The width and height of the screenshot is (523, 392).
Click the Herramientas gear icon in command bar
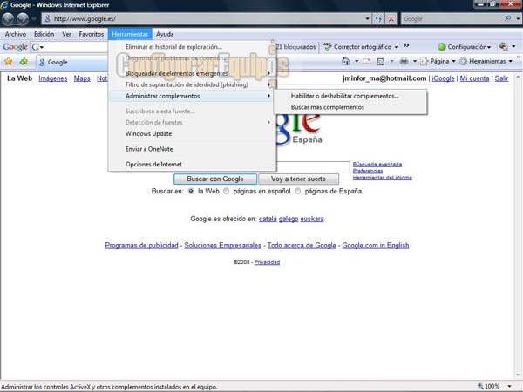click(463, 61)
